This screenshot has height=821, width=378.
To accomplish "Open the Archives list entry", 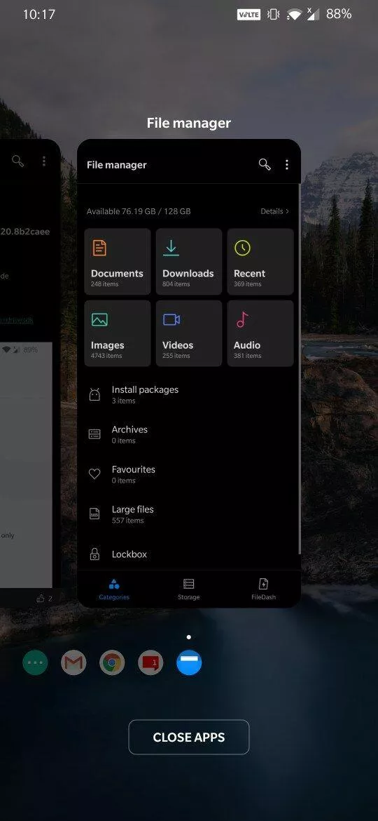I will click(x=188, y=434).
